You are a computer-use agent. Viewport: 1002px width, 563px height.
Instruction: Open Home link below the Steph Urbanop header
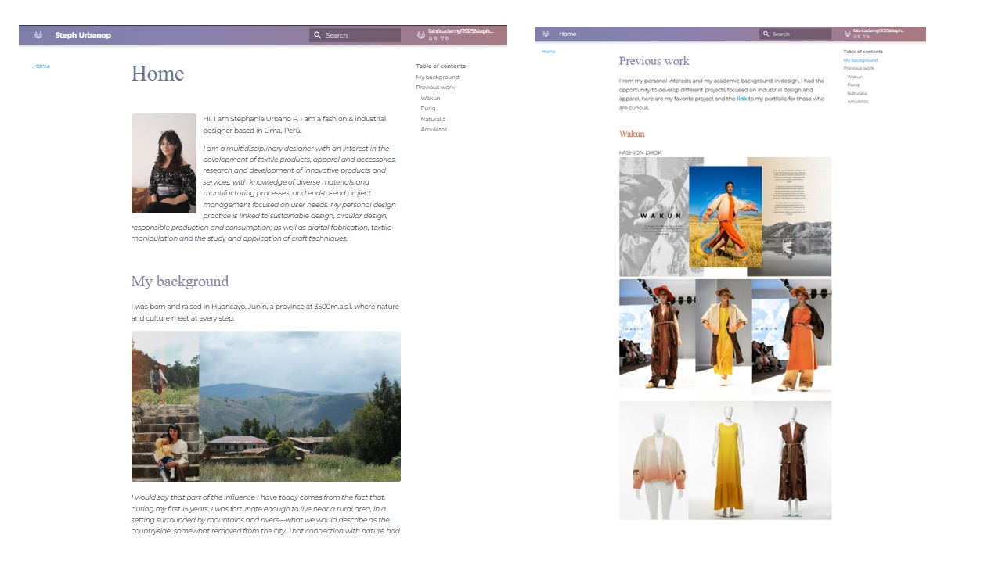[x=41, y=66]
